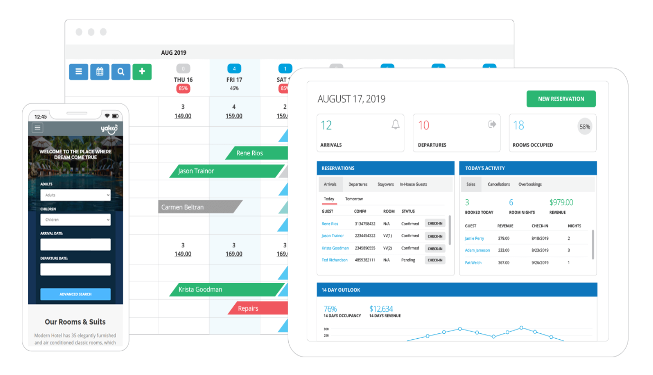The height and width of the screenshot is (375, 653).
Task: Click the SAT badge showing 1
Action: click(x=285, y=69)
